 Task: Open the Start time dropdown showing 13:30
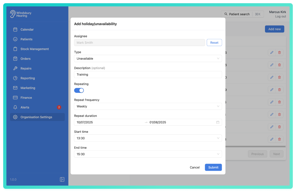pos(148,138)
